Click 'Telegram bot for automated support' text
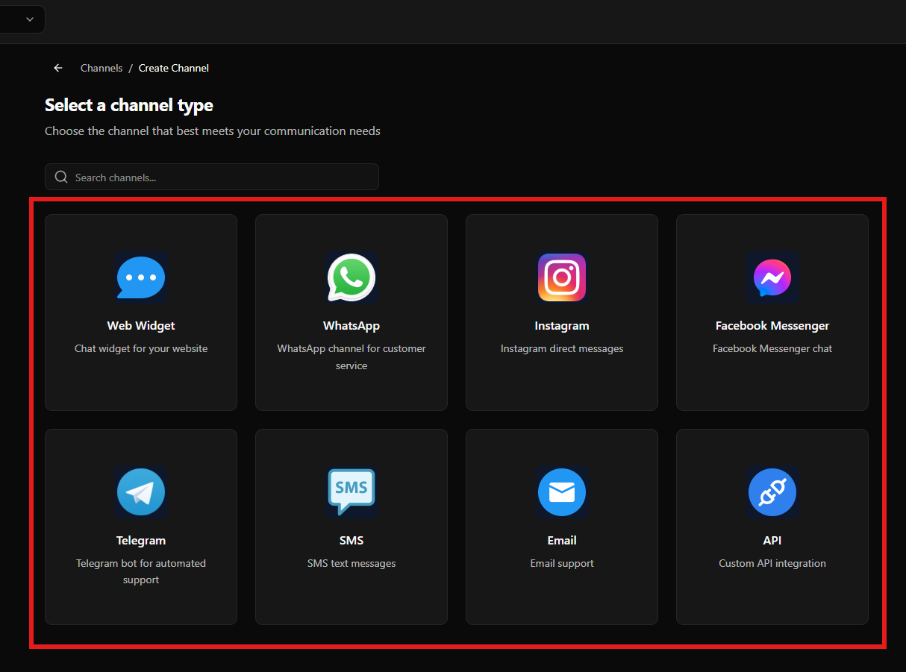906x672 pixels. tap(141, 571)
